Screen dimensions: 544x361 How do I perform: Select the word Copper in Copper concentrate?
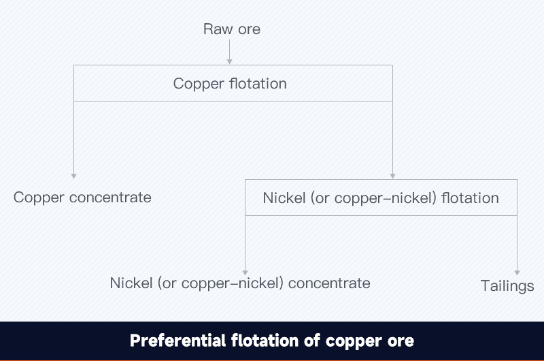39,198
